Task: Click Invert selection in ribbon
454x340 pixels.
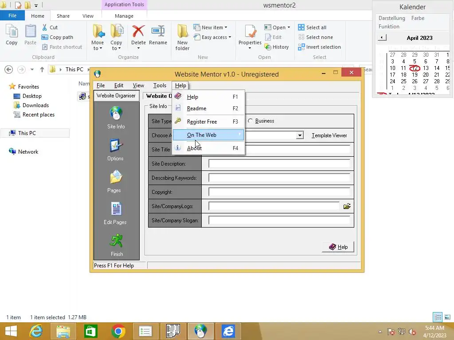Action: coord(319,47)
